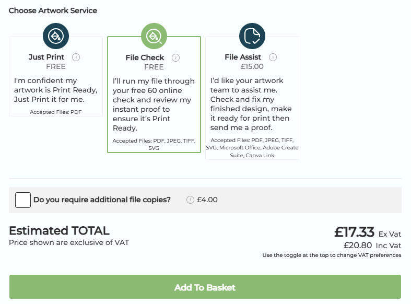
Task: Click accepted files list in File Assist card
Action: click(x=252, y=148)
